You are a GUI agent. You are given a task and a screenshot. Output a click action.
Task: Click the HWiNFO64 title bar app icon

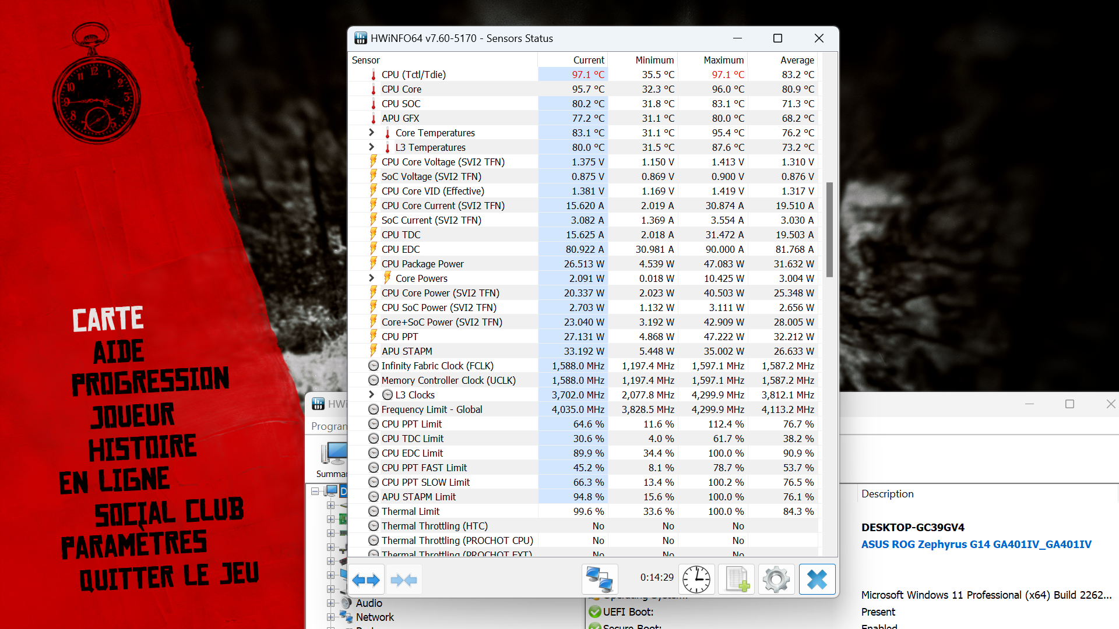tap(361, 38)
